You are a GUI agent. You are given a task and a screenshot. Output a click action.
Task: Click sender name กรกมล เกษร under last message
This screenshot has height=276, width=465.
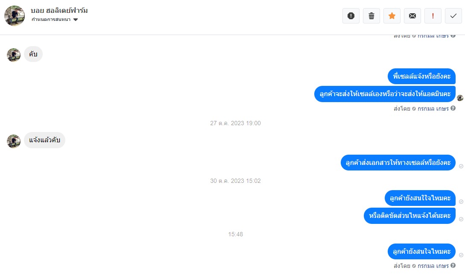point(433,266)
